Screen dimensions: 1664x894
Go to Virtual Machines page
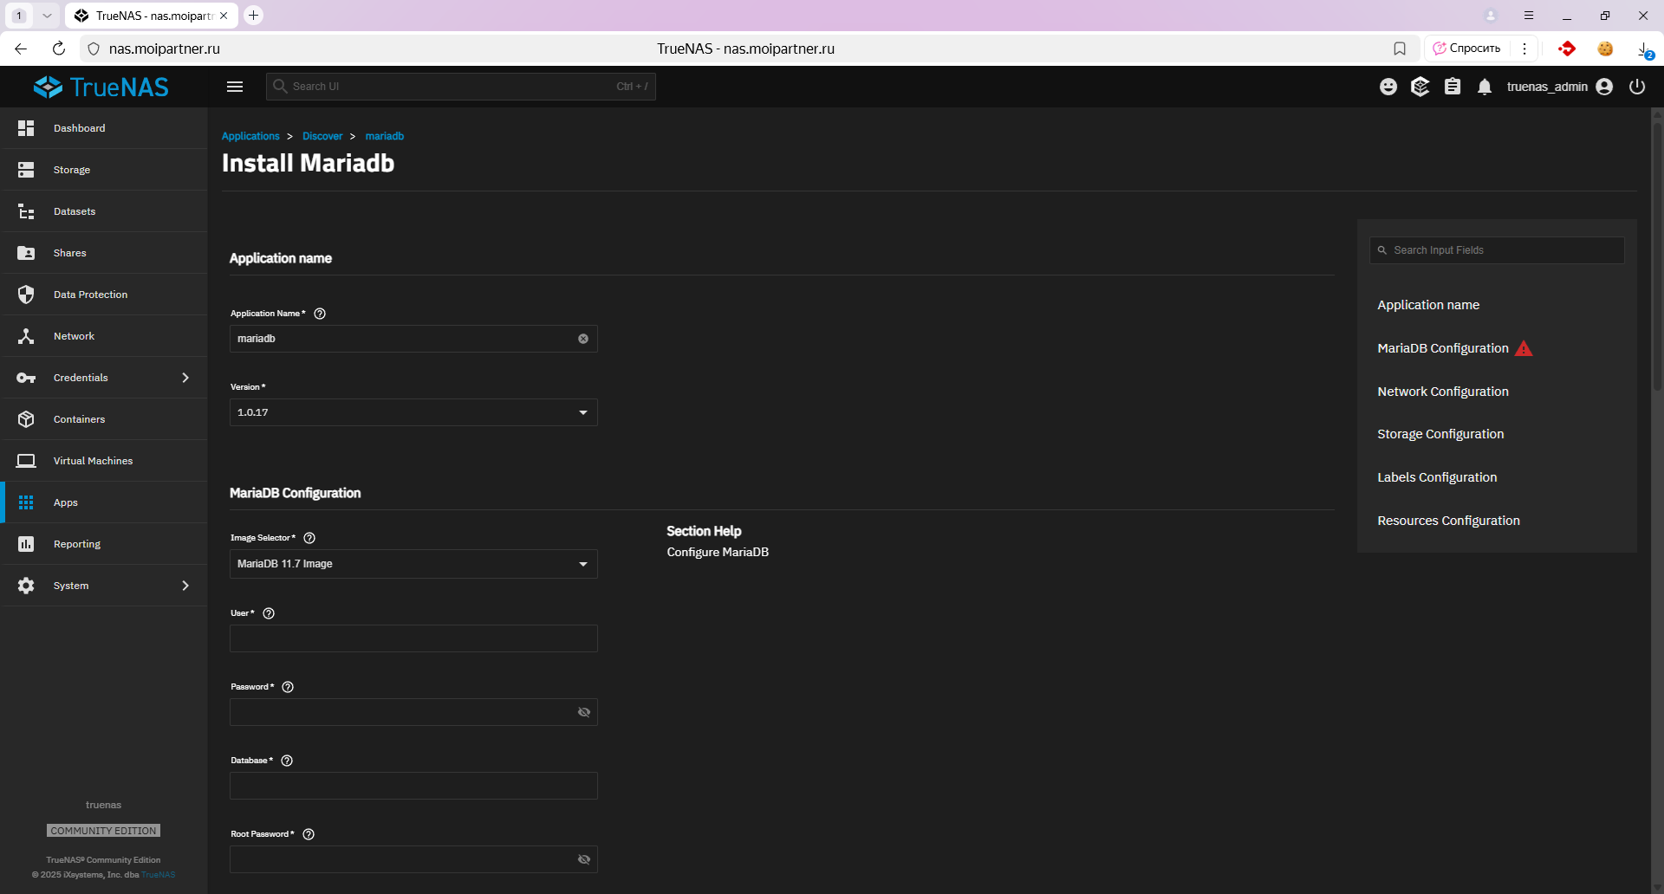point(93,461)
